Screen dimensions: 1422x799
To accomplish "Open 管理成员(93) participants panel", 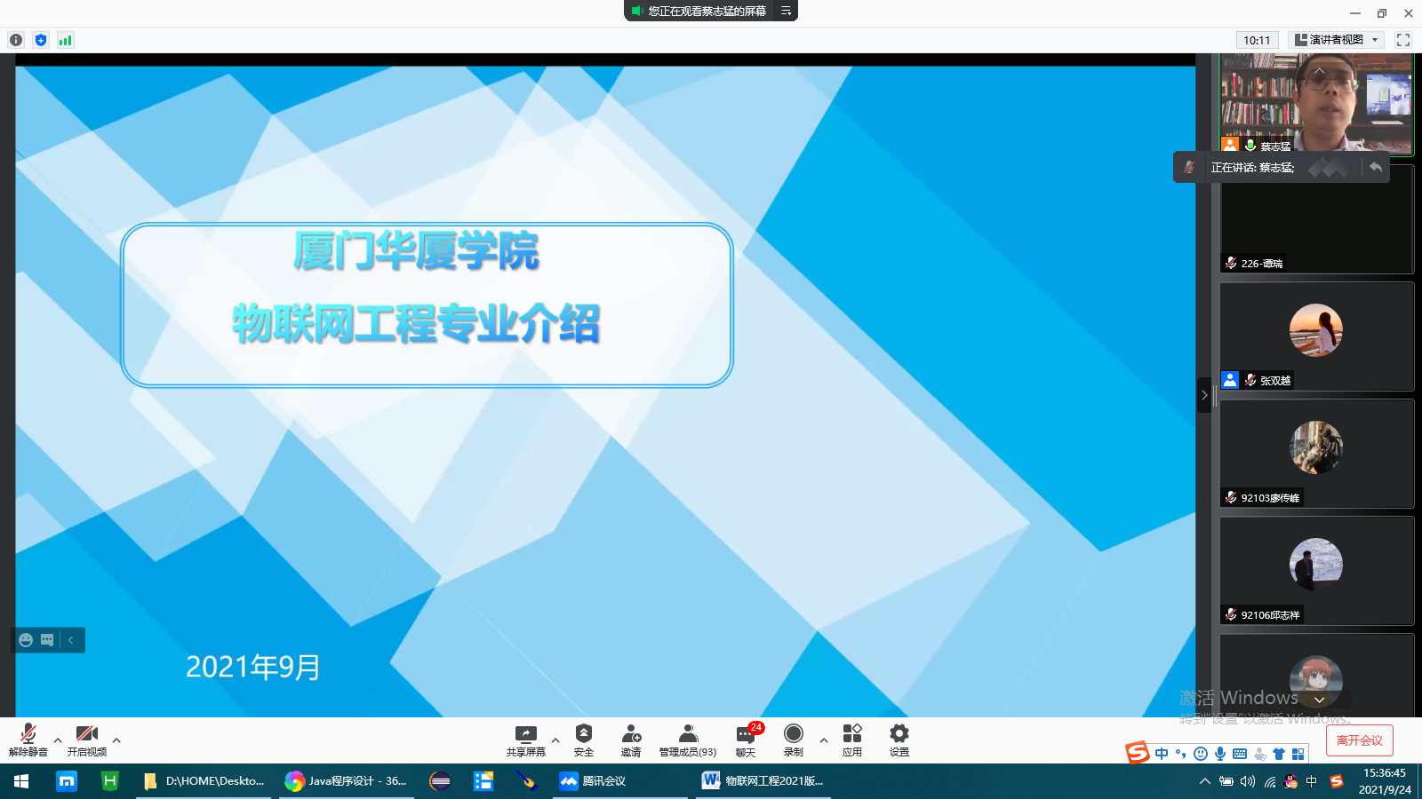I will click(687, 740).
